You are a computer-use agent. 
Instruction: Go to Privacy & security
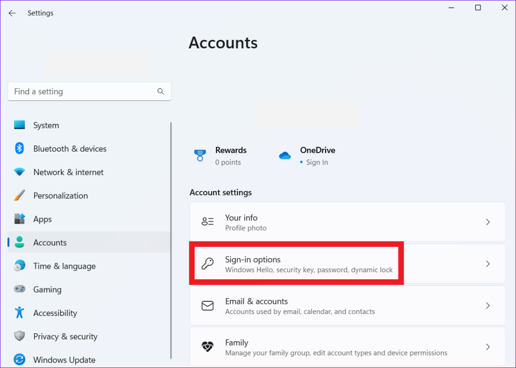89,336
